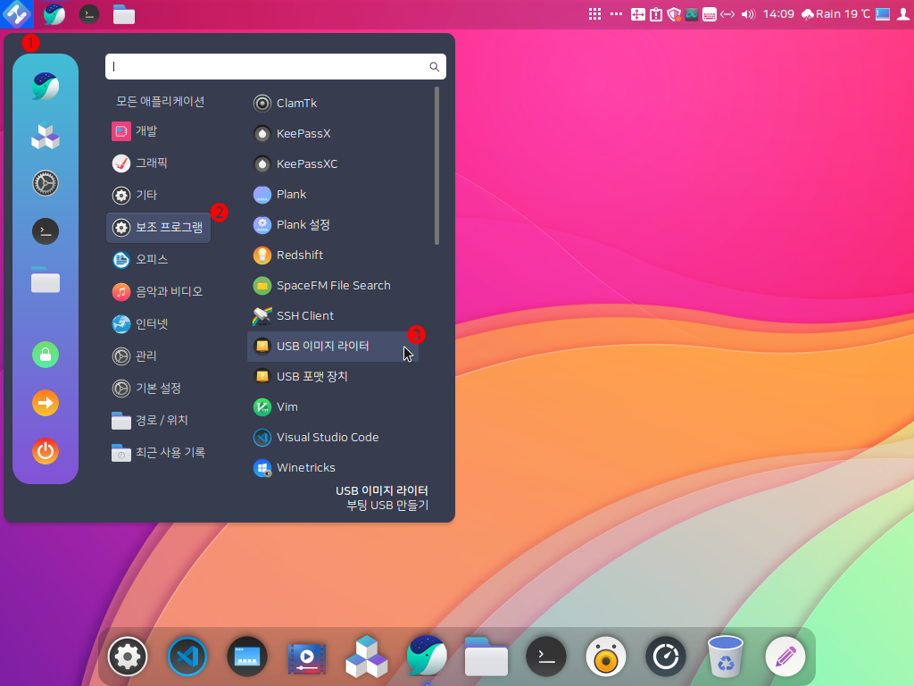Image resolution: width=914 pixels, height=686 pixels.
Task: Select the 개발 category
Action: coord(146,131)
